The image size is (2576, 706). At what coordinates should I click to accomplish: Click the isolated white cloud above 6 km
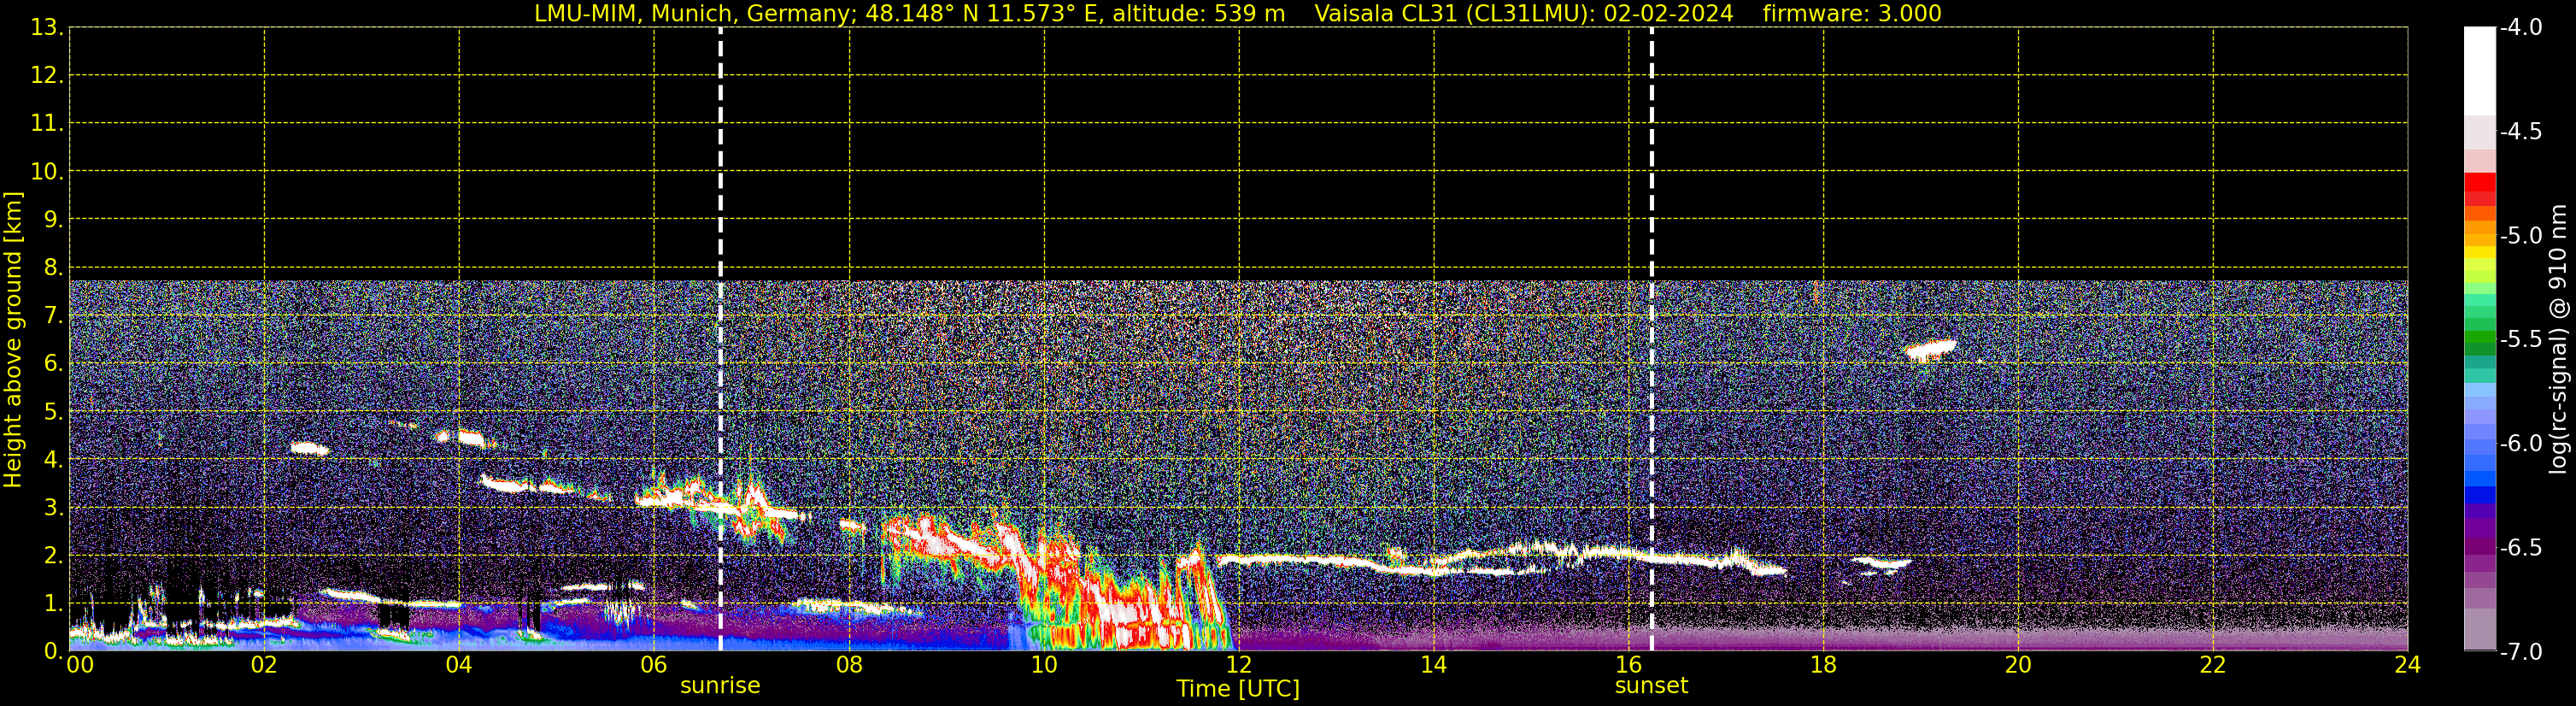pyautogui.click(x=1930, y=350)
